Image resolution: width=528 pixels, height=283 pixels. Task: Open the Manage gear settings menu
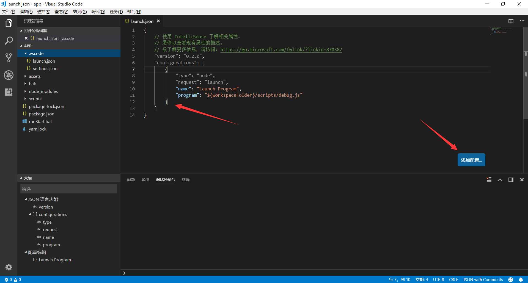tap(9, 267)
